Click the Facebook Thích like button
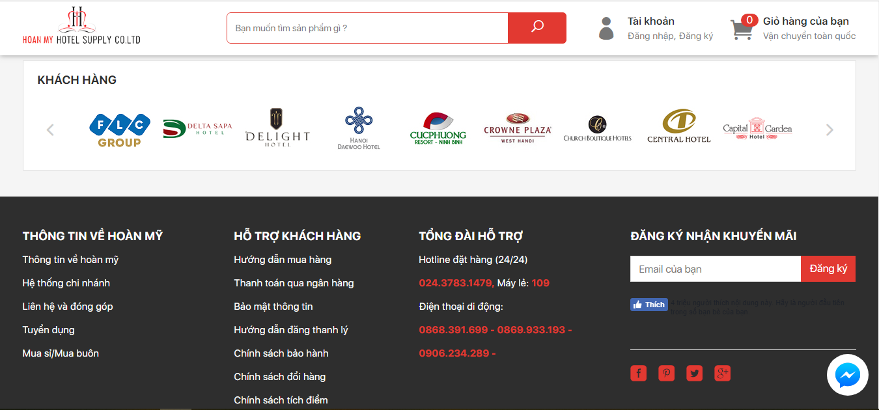This screenshot has height=410, width=879. click(649, 305)
